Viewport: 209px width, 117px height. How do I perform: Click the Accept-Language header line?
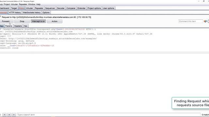[18, 43]
